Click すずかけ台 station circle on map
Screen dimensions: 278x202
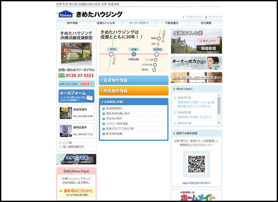155,65
